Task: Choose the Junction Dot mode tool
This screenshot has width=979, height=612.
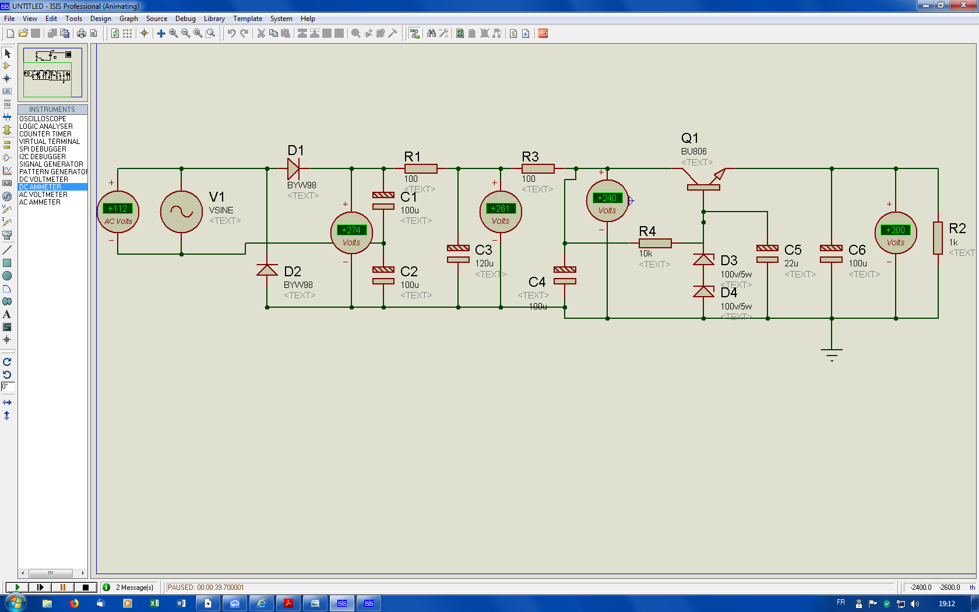Action: point(7,78)
